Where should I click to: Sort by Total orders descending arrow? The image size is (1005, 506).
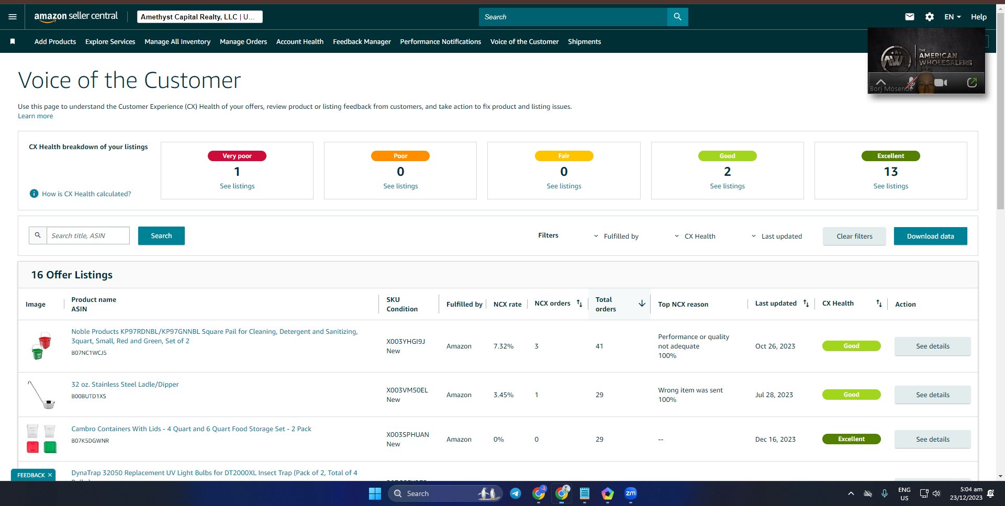642,303
